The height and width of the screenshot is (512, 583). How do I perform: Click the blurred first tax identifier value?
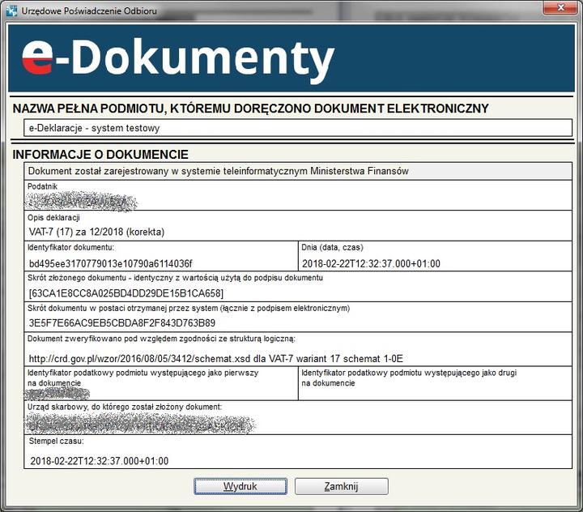tap(57, 393)
